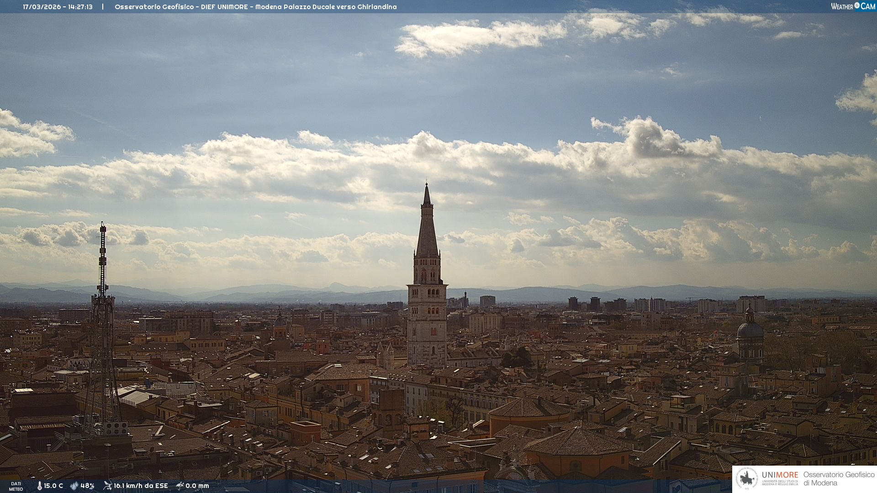Click the 16.1 km/h da ESE reading
The image size is (877, 493).
[x=141, y=486]
